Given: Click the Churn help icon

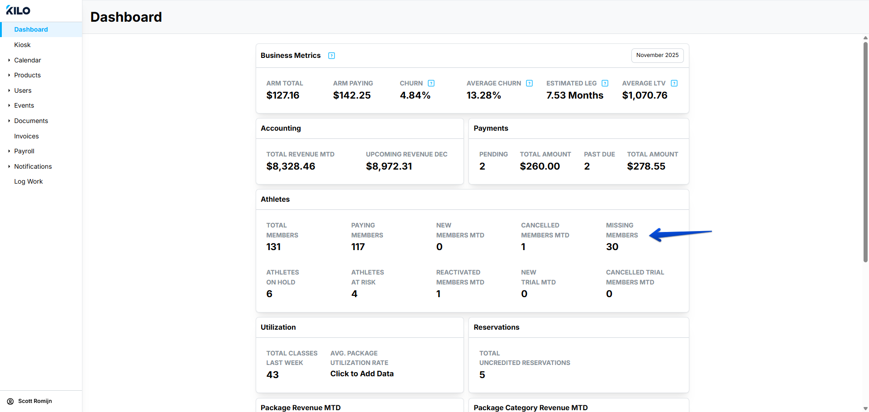Looking at the screenshot, I should 431,83.
